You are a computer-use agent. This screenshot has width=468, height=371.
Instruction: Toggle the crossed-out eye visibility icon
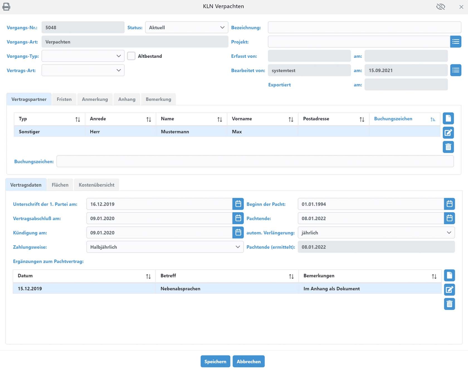tap(440, 6)
